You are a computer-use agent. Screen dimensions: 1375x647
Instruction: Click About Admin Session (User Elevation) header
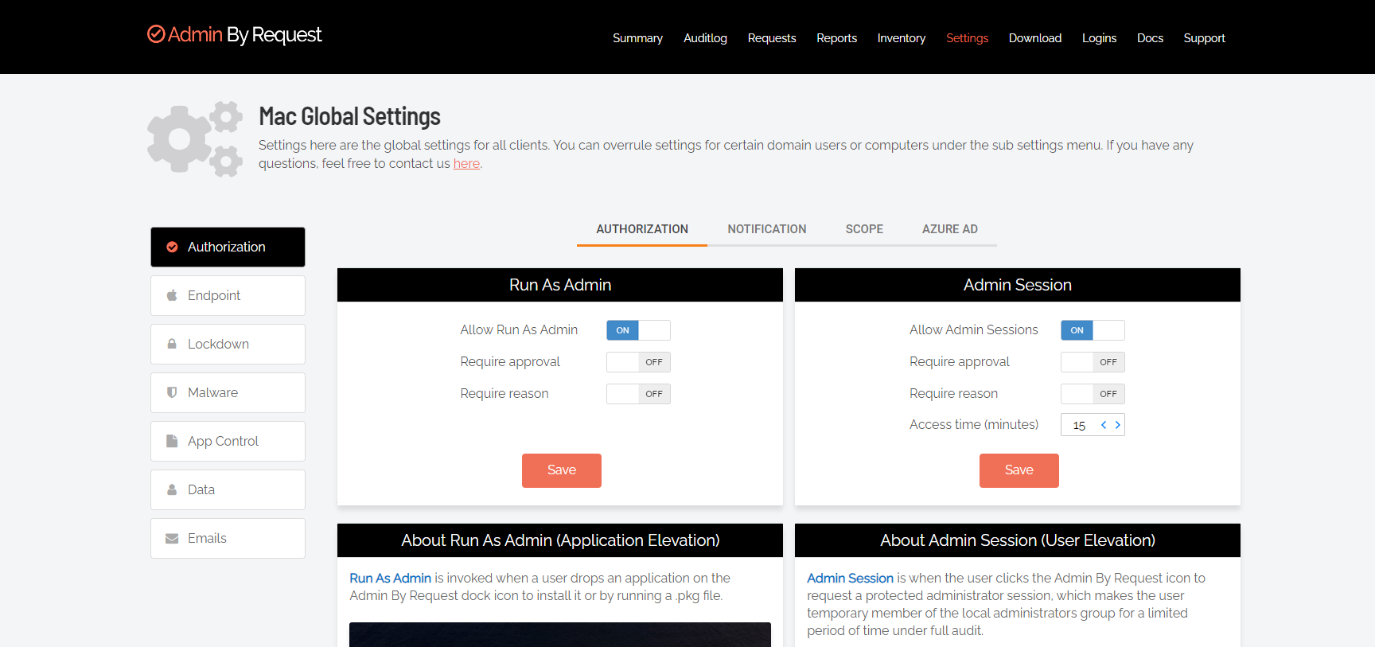click(x=1018, y=540)
